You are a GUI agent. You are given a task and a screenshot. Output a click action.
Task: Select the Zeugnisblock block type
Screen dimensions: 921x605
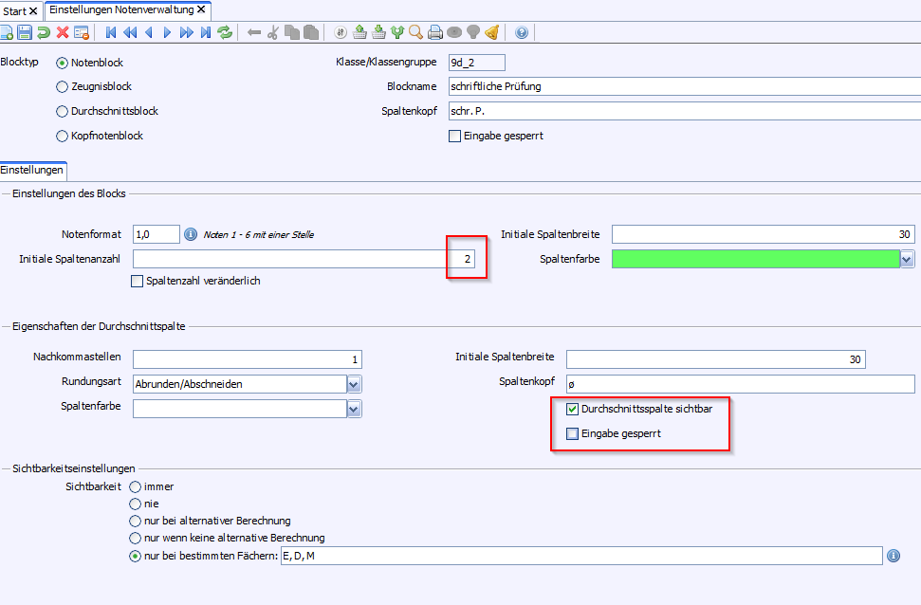click(63, 87)
